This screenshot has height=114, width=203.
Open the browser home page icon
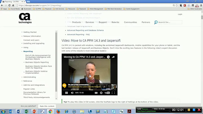(x=13, y=5)
